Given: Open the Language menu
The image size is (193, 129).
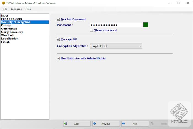Looking at the screenshot, I should 16,9.
